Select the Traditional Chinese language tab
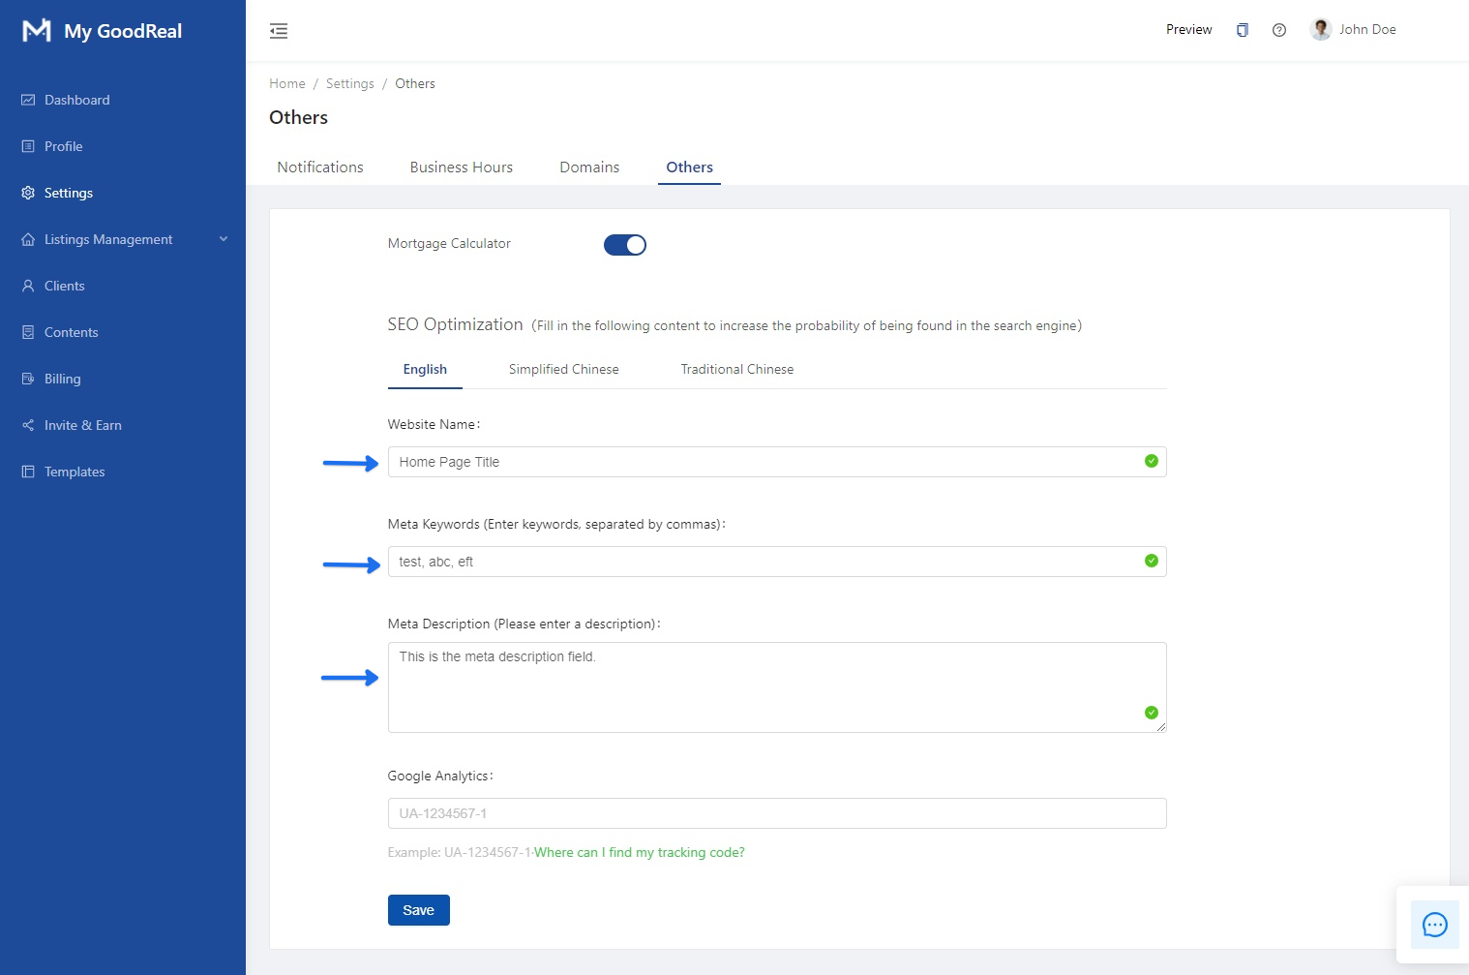This screenshot has width=1469, height=975. [x=736, y=369]
